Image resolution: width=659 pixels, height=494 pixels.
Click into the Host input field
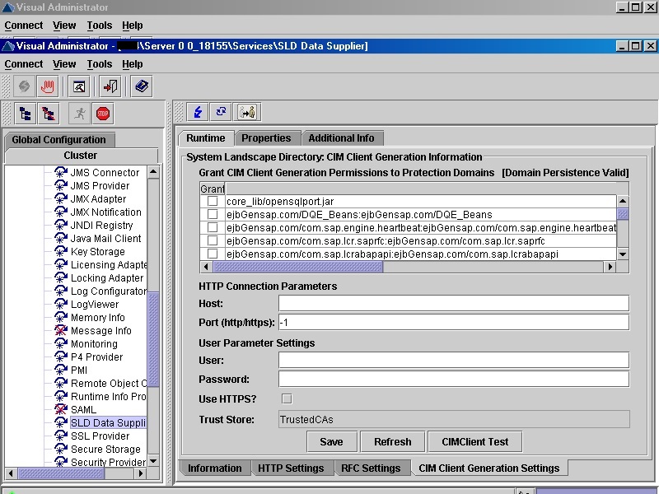pyautogui.click(x=454, y=303)
